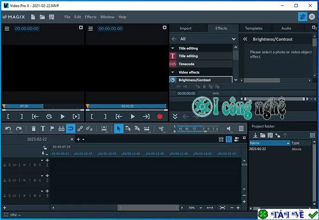
Task: Switch to the Templates tab
Action: tap(254, 28)
